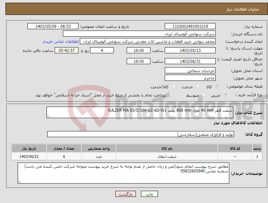Click the نام دستگاه خریدار label

pos(247,34)
